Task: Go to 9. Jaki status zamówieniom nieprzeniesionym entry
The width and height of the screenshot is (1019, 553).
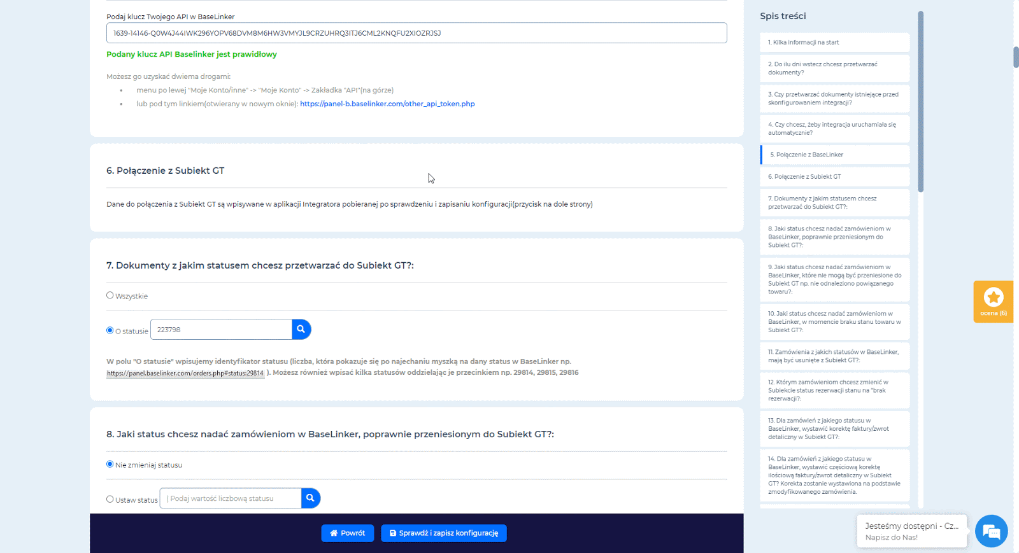Action: (x=834, y=279)
